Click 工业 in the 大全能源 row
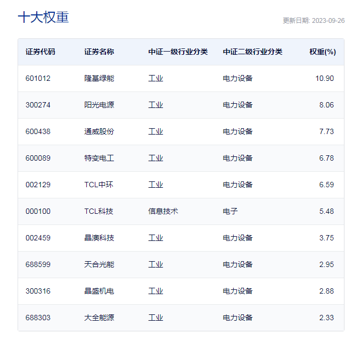The image size is (353, 342). point(155,318)
